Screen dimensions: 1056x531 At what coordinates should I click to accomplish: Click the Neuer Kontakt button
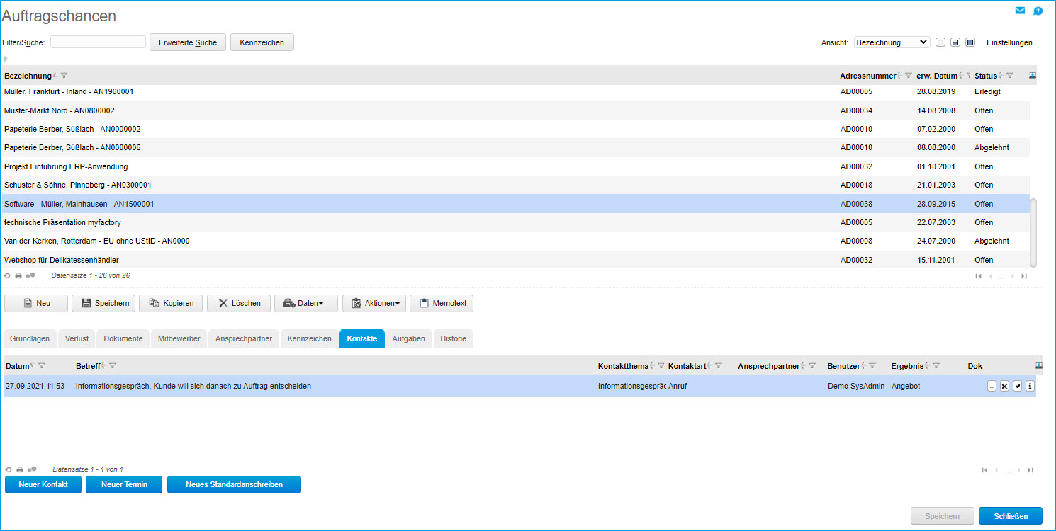(x=43, y=484)
